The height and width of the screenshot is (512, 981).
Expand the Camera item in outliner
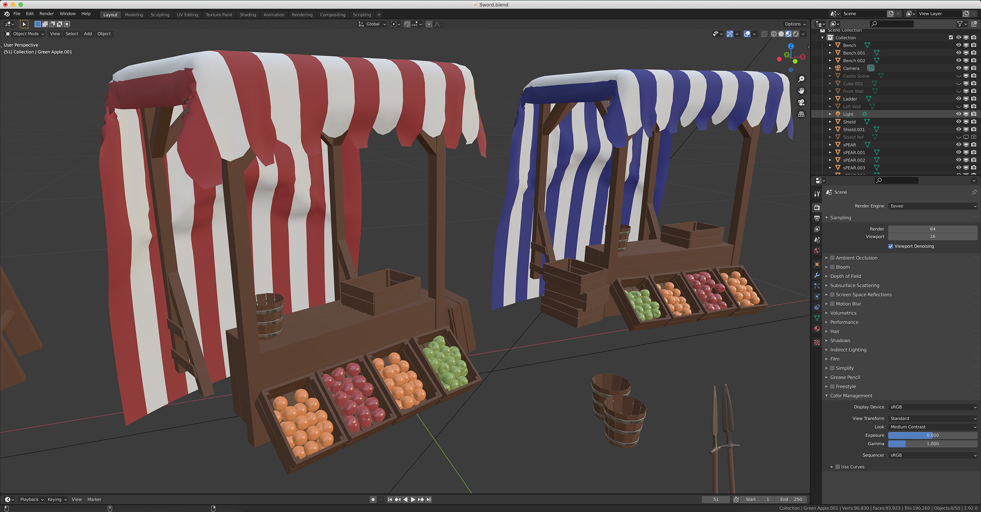[x=830, y=68]
